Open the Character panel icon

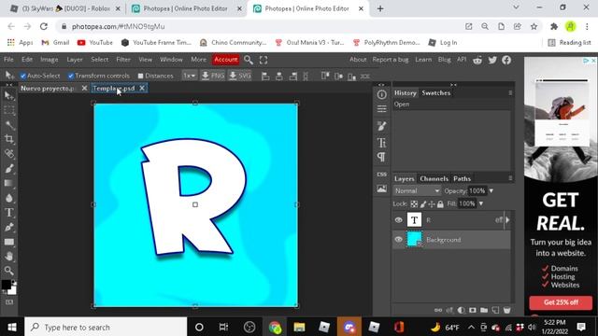click(x=382, y=143)
